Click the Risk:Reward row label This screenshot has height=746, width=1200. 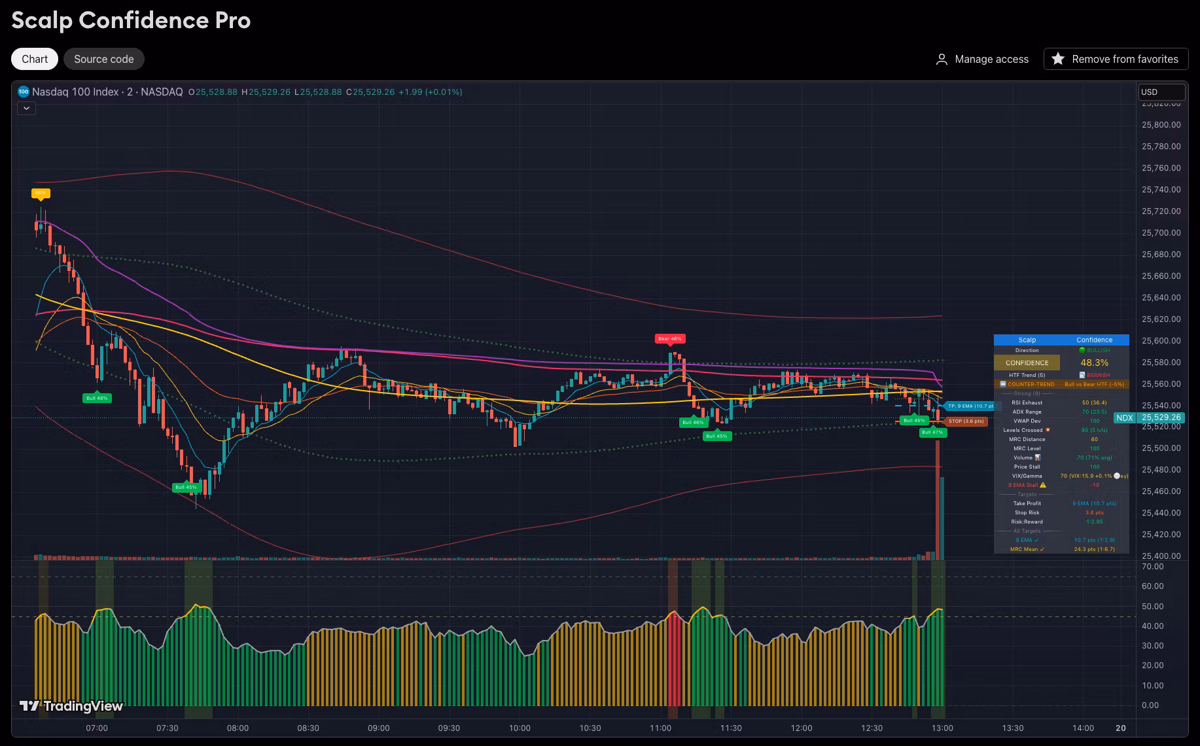click(x=1027, y=522)
